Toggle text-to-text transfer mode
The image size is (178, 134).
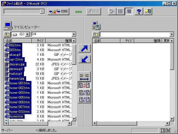click(x=85, y=99)
